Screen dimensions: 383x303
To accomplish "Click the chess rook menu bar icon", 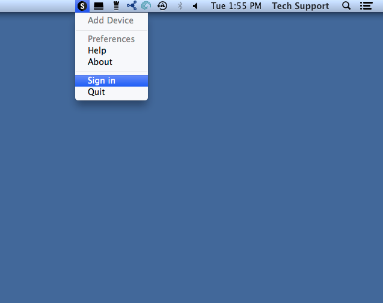I will pos(116,5).
